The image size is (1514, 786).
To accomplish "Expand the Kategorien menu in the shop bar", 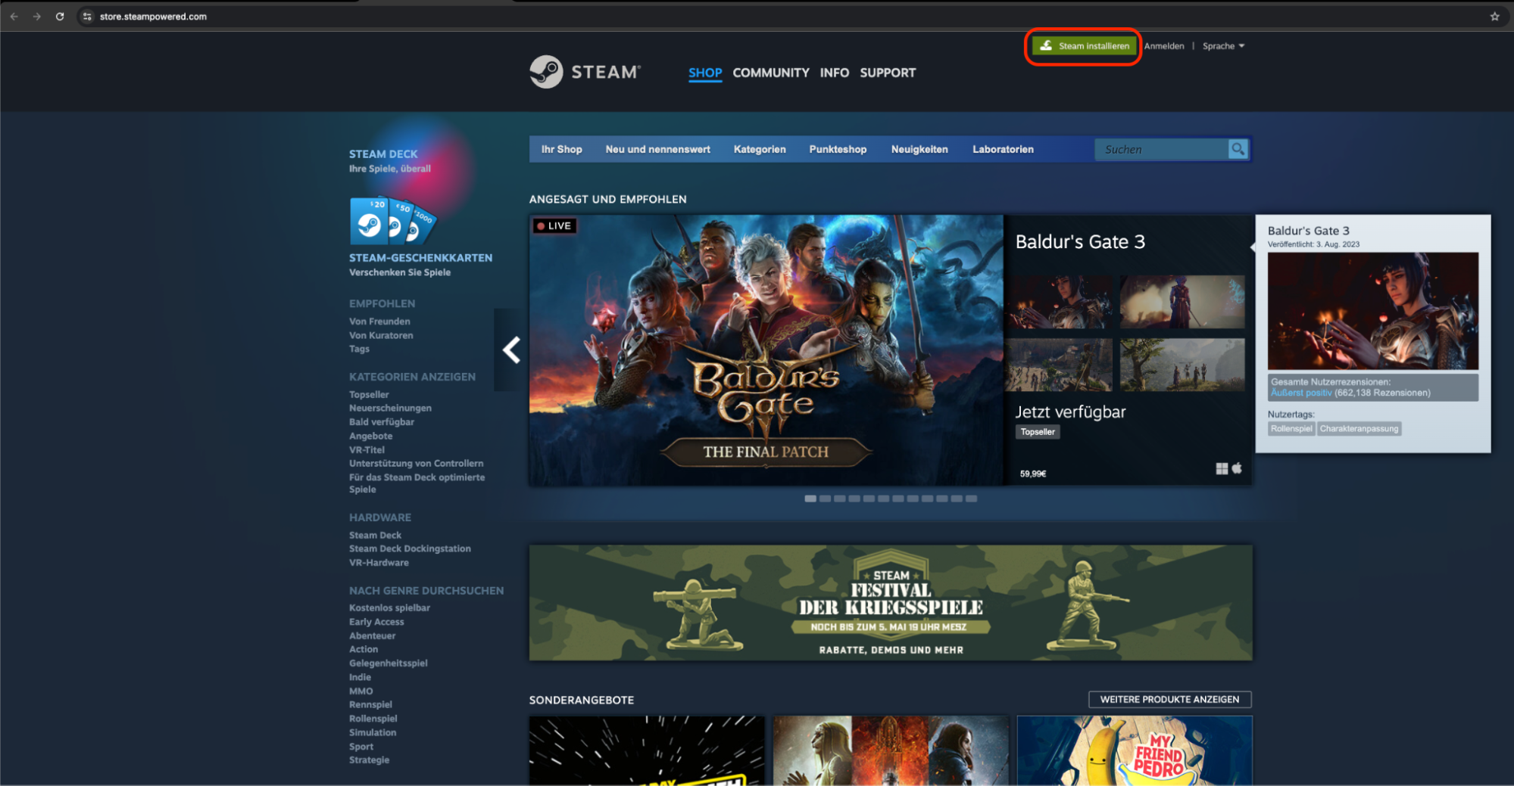I will (x=760, y=149).
